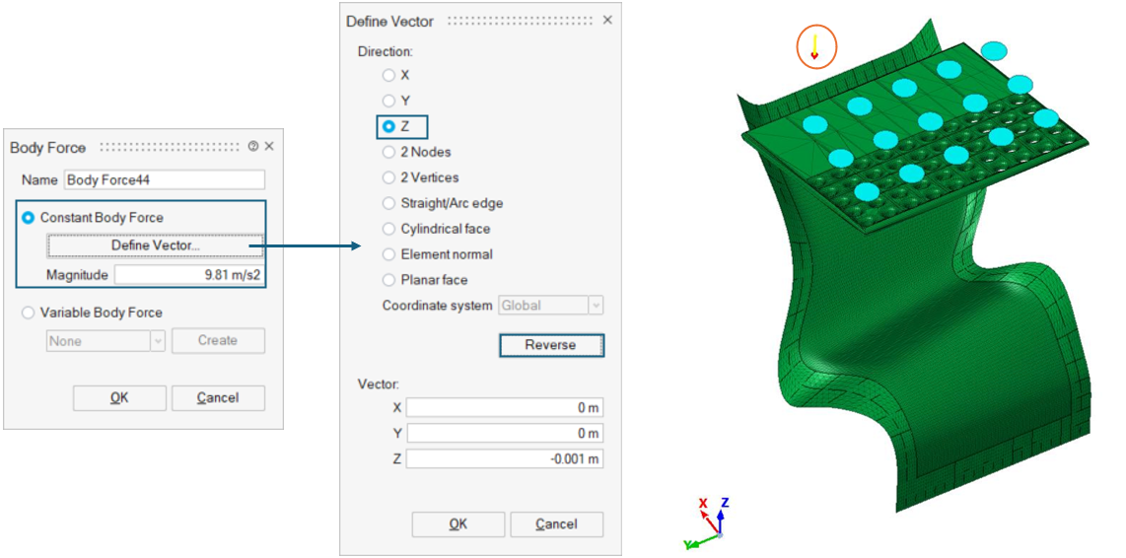The height and width of the screenshot is (558, 1126).
Task: Click the yellow body force arrow in viewport
Action: [814, 46]
